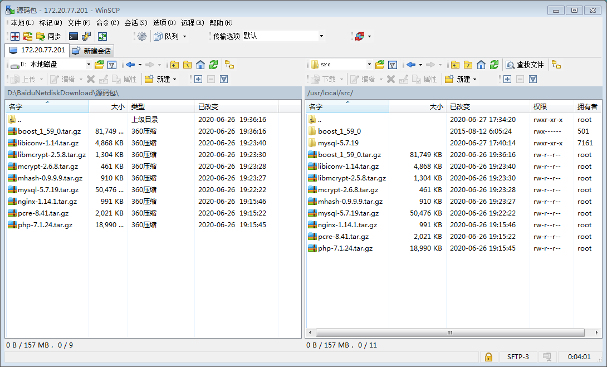
Task: Open the 标记(M) menu
Action: 51,23
